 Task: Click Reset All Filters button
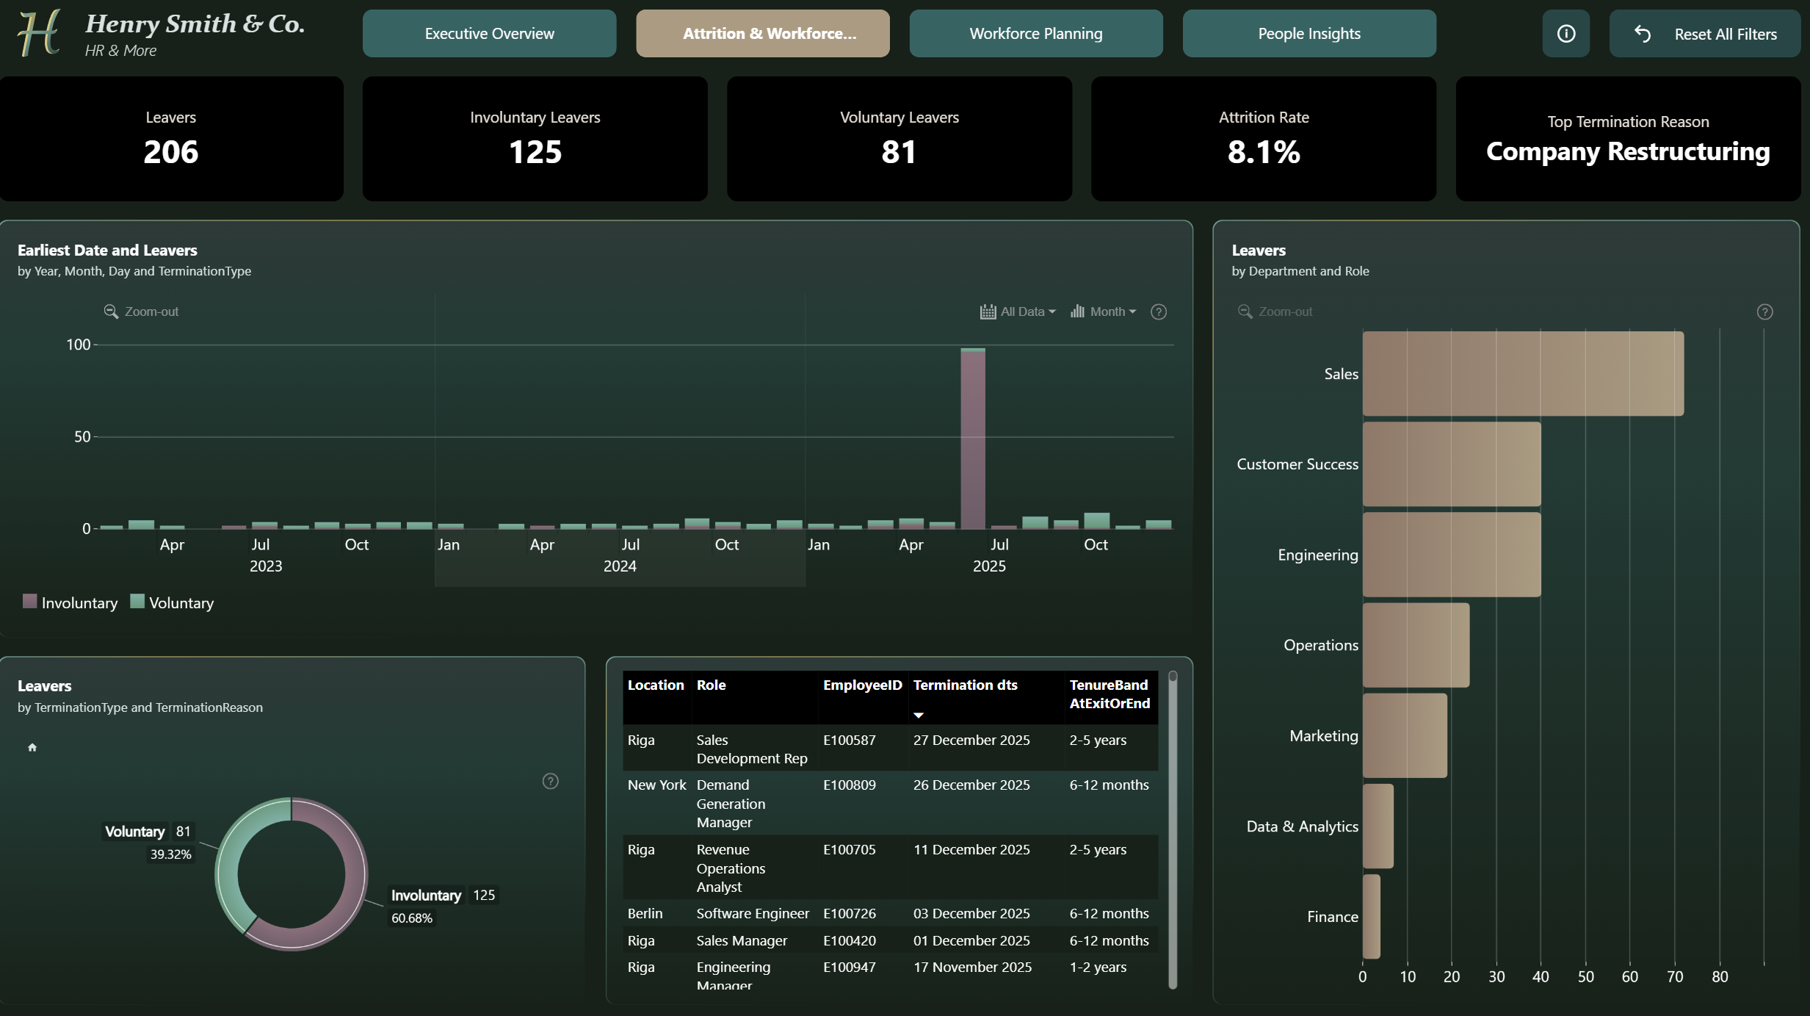pyautogui.click(x=1705, y=34)
